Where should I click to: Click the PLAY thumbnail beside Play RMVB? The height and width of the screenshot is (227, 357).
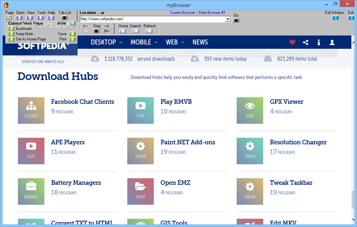pos(141,111)
